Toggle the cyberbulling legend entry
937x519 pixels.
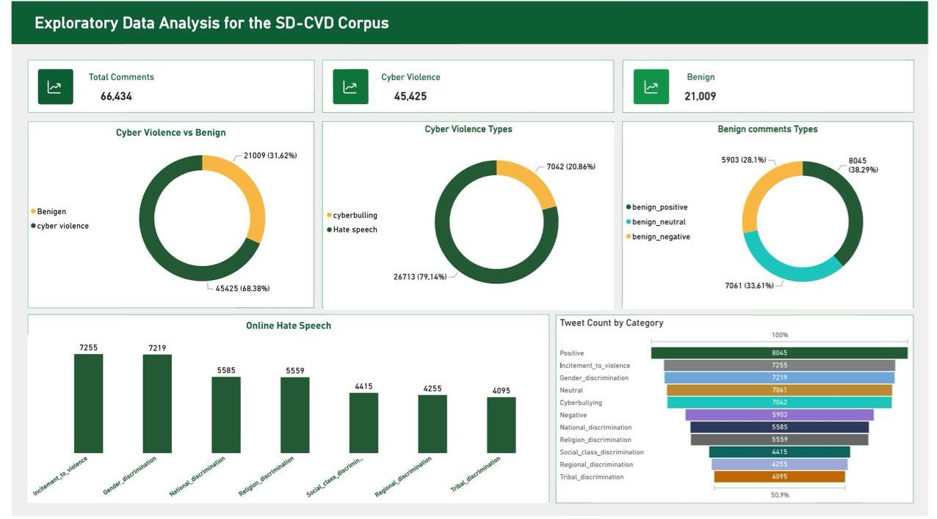[x=355, y=215]
